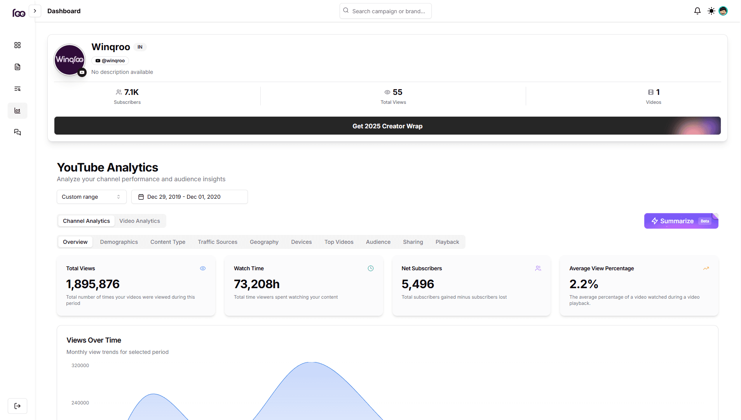The image size is (741, 420).
Task: Open the date range picker Dec 29 - Dec 01
Action: (189, 197)
